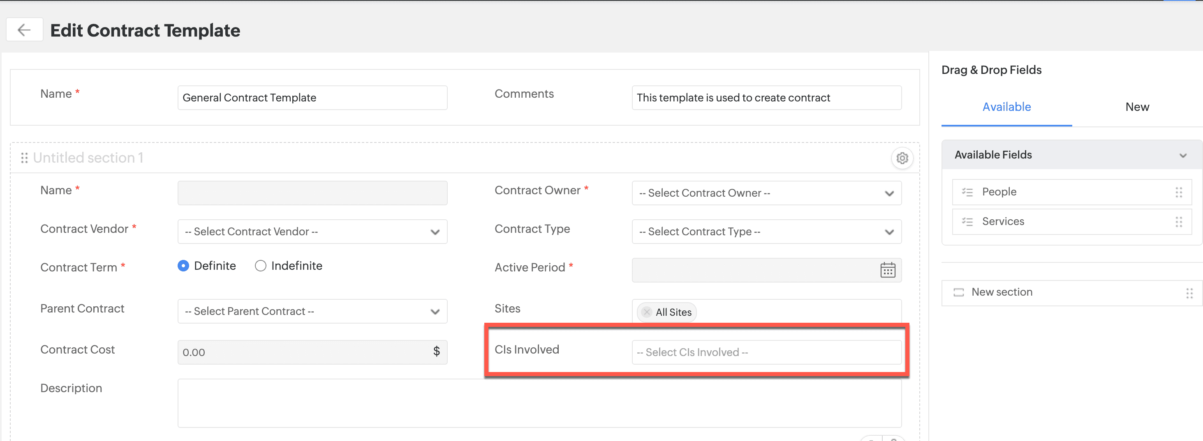Viewport: 1203px width, 441px height.
Task: Grab the People field drag handle
Action: [1178, 192]
